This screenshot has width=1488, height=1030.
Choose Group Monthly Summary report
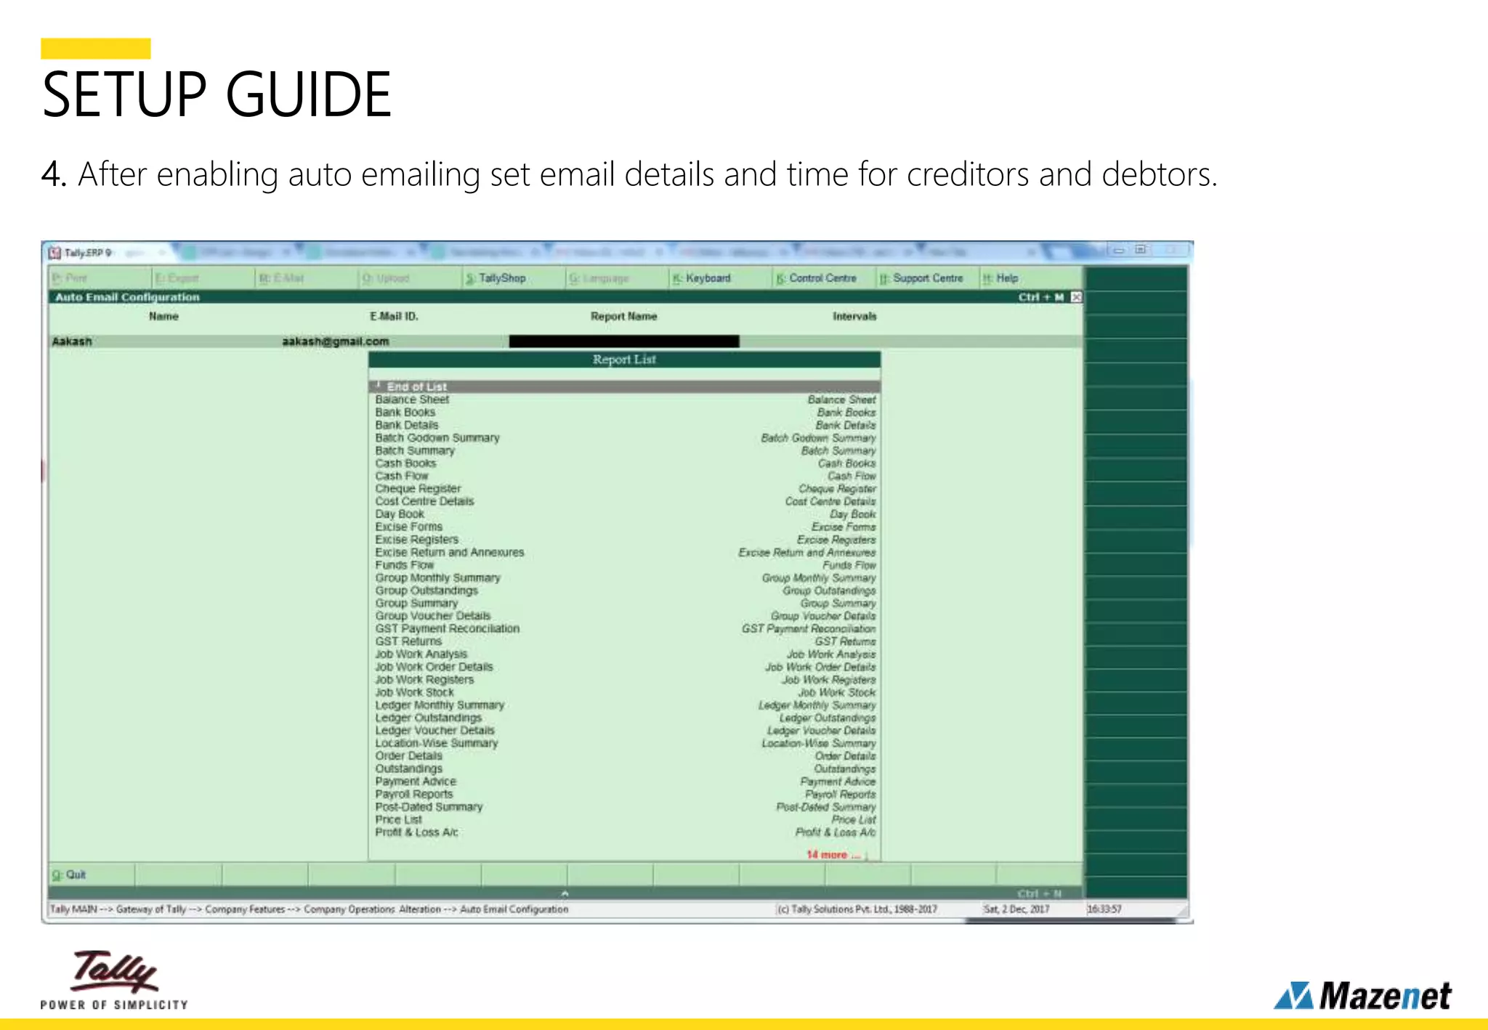pos(624,577)
